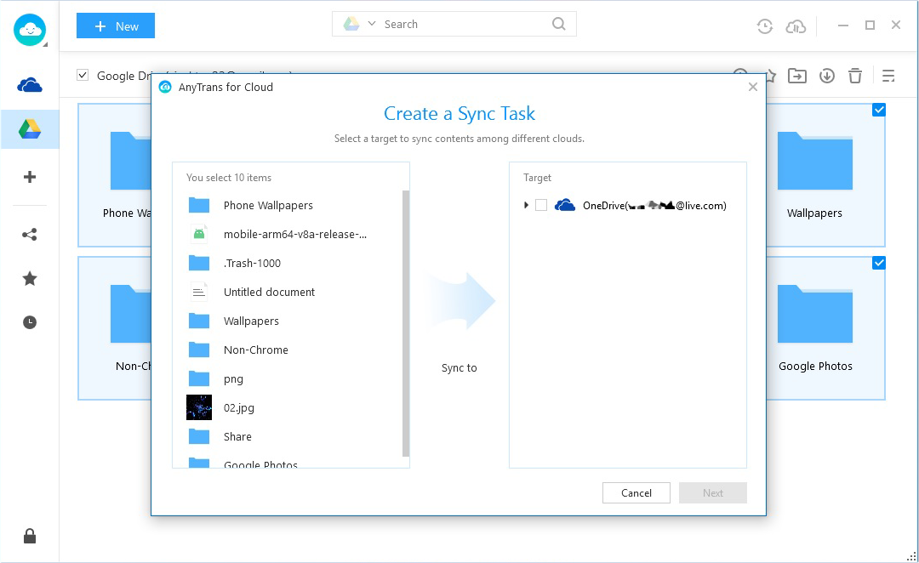
Task: Open the AnyTrans account avatar menu
Action: click(x=29, y=29)
